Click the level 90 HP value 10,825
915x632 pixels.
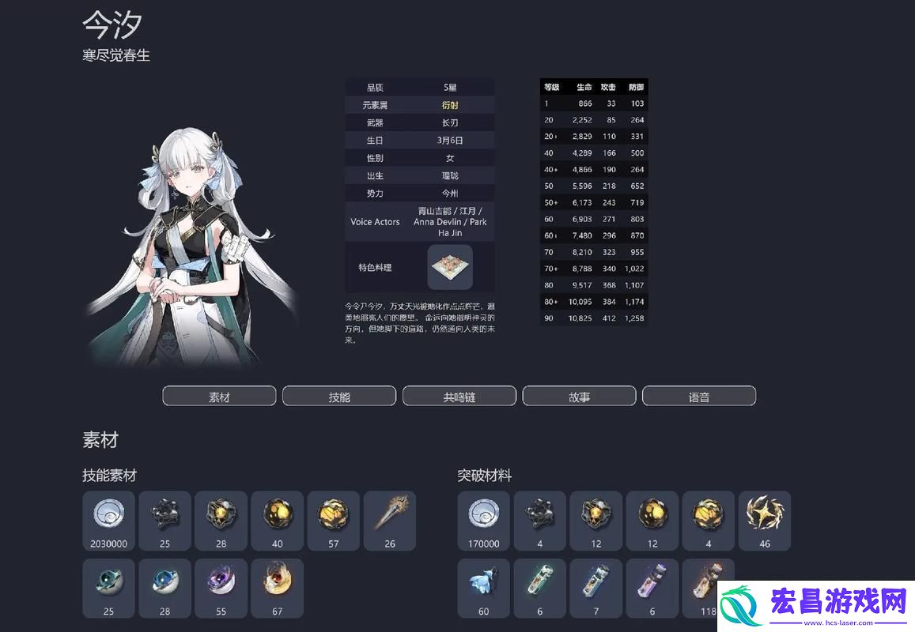pos(580,318)
